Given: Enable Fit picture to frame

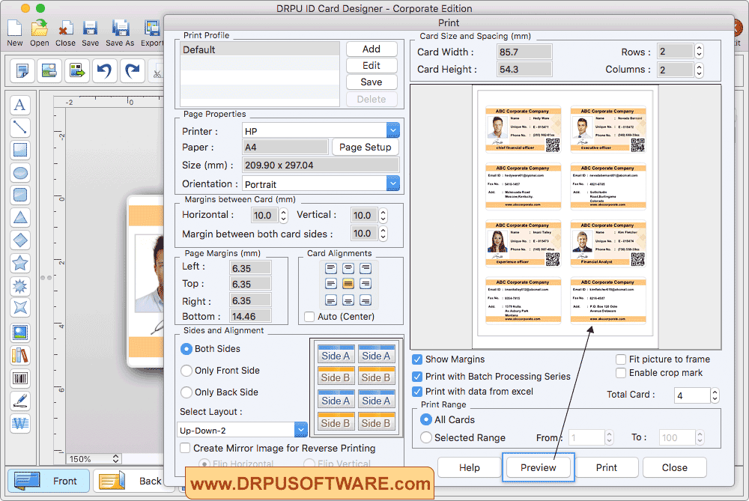Looking at the screenshot, I should pyautogui.click(x=621, y=359).
